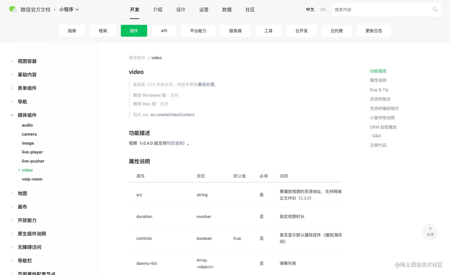Open the voip-room component page
Image resolution: width=450 pixels, height=275 pixels.
(x=32, y=179)
